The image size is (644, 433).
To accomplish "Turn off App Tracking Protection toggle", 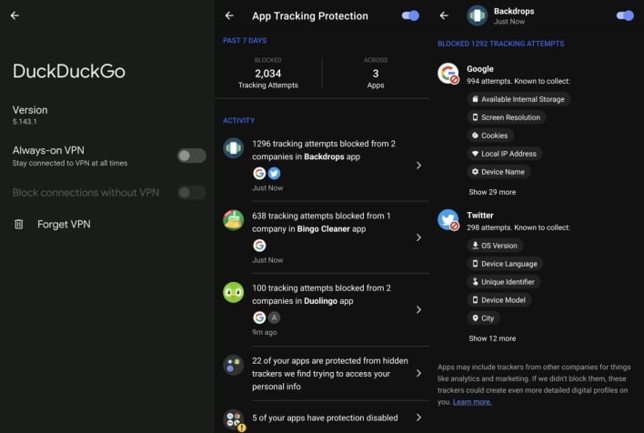I will coord(410,15).
